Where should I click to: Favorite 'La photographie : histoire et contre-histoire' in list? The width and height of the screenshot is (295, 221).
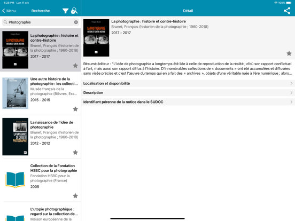[75, 66]
